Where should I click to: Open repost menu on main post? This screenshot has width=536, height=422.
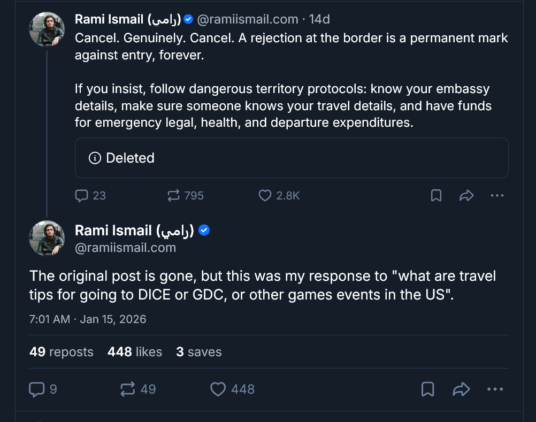(128, 389)
